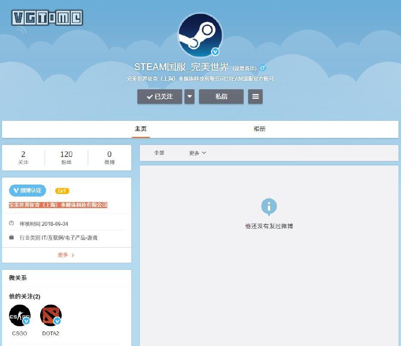Open the hamburger more-actions menu

(255, 96)
